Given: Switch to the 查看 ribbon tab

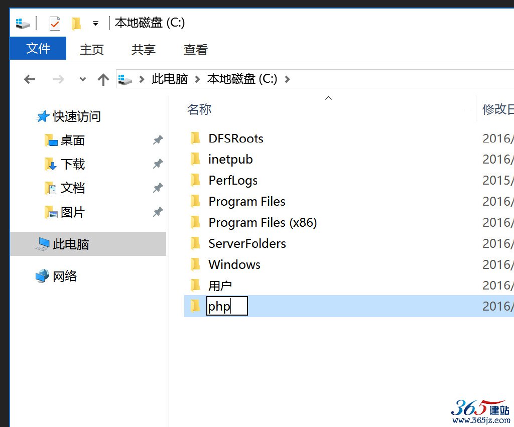Looking at the screenshot, I should point(196,50).
